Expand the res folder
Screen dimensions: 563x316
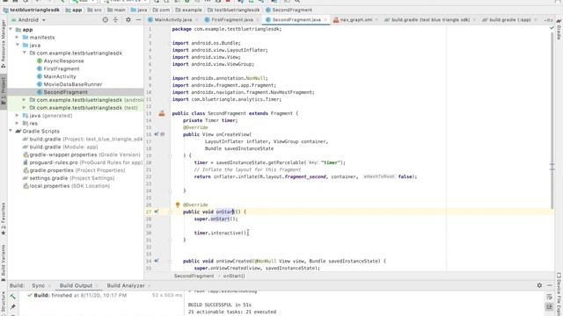point(17,123)
